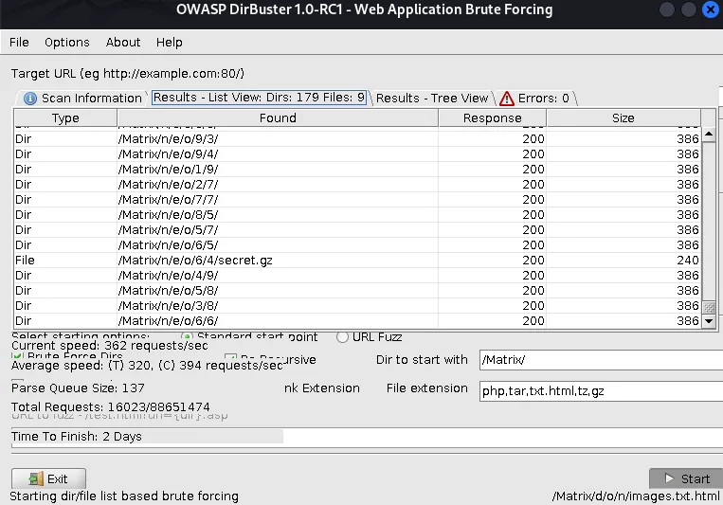Image resolution: width=723 pixels, height=505 pixels.
Task: Select row /Matrix/n/e/o/3/8/
Action: pyautogui.click(x=357, y=306)
